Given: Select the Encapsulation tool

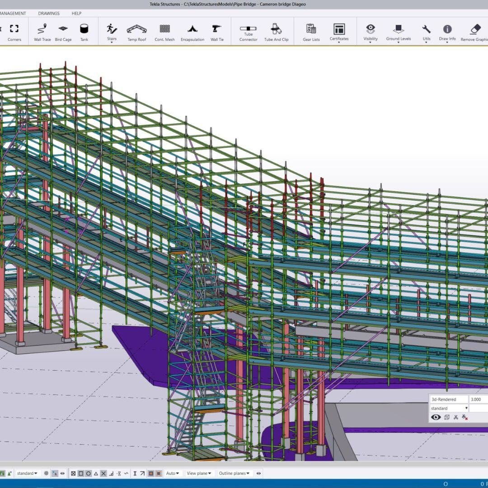Looking at the screenshot, I should coord(192,32).
